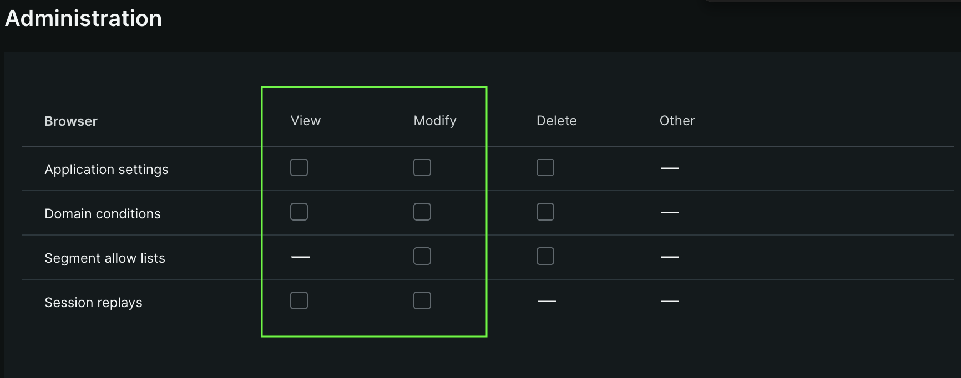Viewport: 961px width, 378px height.
Task: Select the Application settings row label
Action: [x=107, y=170]
